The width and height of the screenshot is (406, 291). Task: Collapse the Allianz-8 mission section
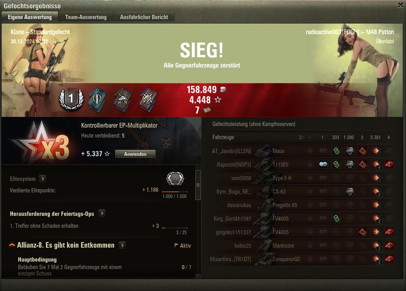(12, 245)
